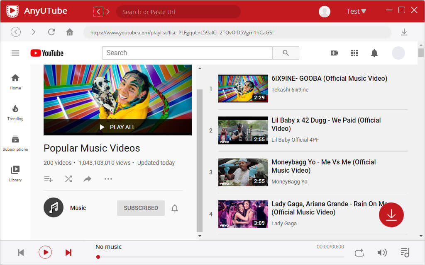Open the Lil Baby Official 4PF channel
The image size is (425, 265).
pyautogui.click(x=295, y=140)
